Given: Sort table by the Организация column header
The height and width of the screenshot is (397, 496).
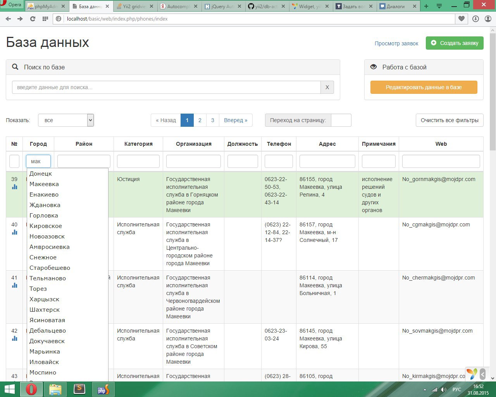Looking at the screenshot, I should pyautogui.click(x=194, y=144).
